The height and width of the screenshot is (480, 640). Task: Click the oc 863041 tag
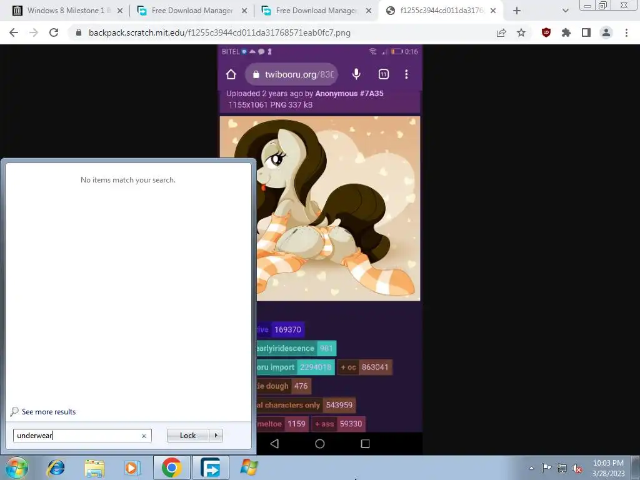click(364, 367)
